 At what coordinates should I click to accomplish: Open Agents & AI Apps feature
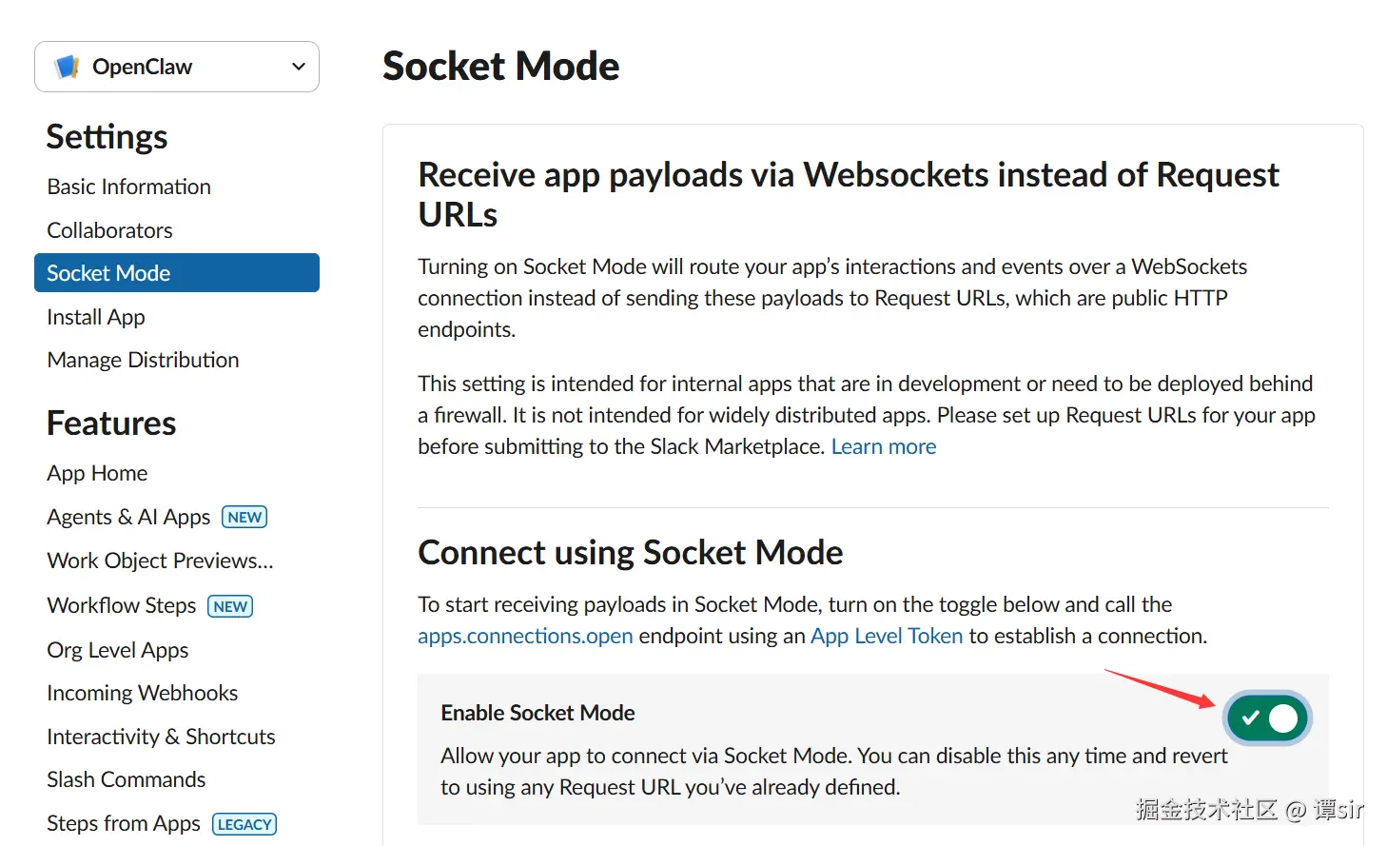pos(129,517)
